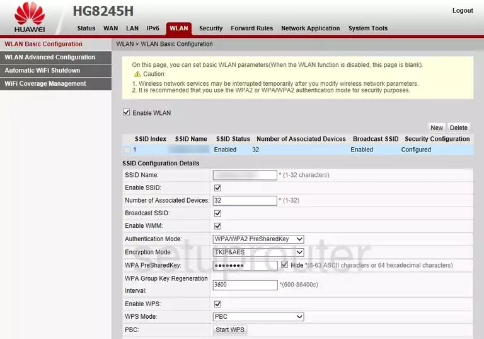Click the Logout link
The height and width of the screenshot is (339, 484).
click(x=463, y=11)
